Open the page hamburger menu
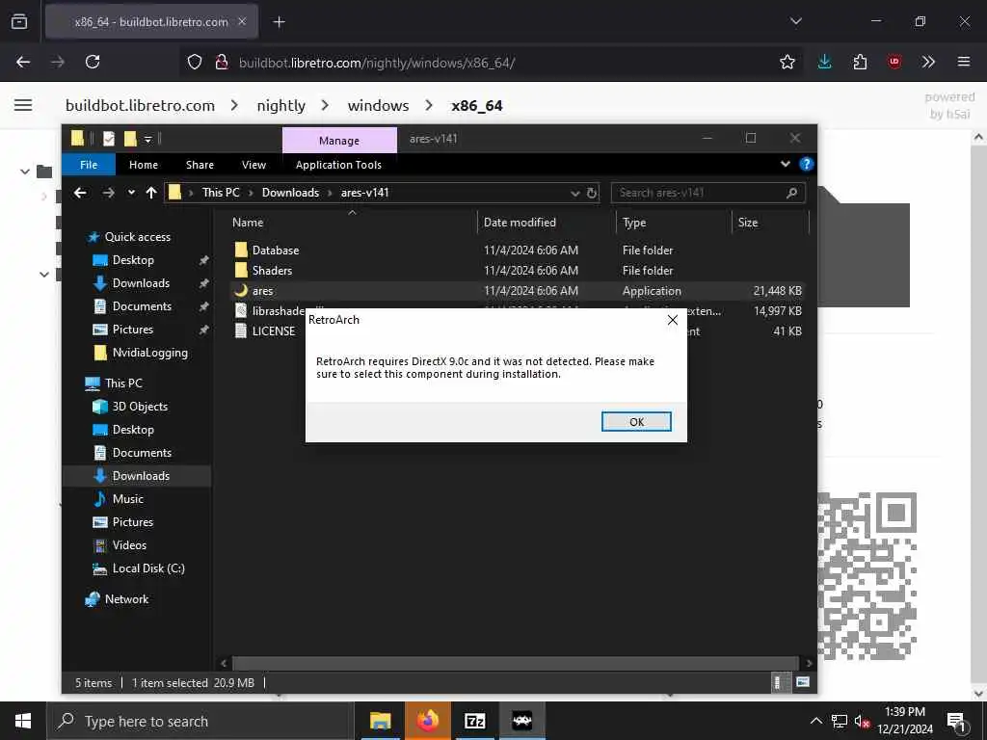This screenshot has height=740, width=987. (x=23, y=105)
